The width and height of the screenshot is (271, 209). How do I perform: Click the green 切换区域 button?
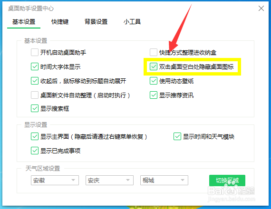[227, 180]
